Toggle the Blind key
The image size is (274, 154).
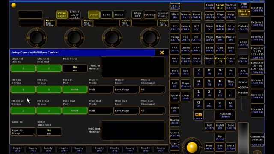pyautogui.click(x=175, y=16)
